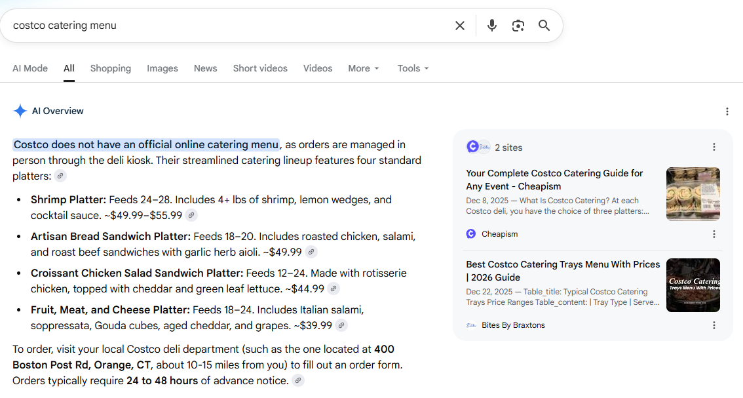
Task: Click the 'AI Overview' heading text
Action: (x=58, y=111)
